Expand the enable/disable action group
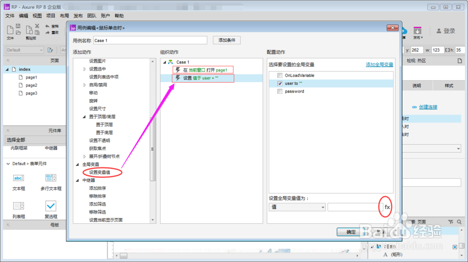Viewport: 468px width, 262px height. (84, 85)
